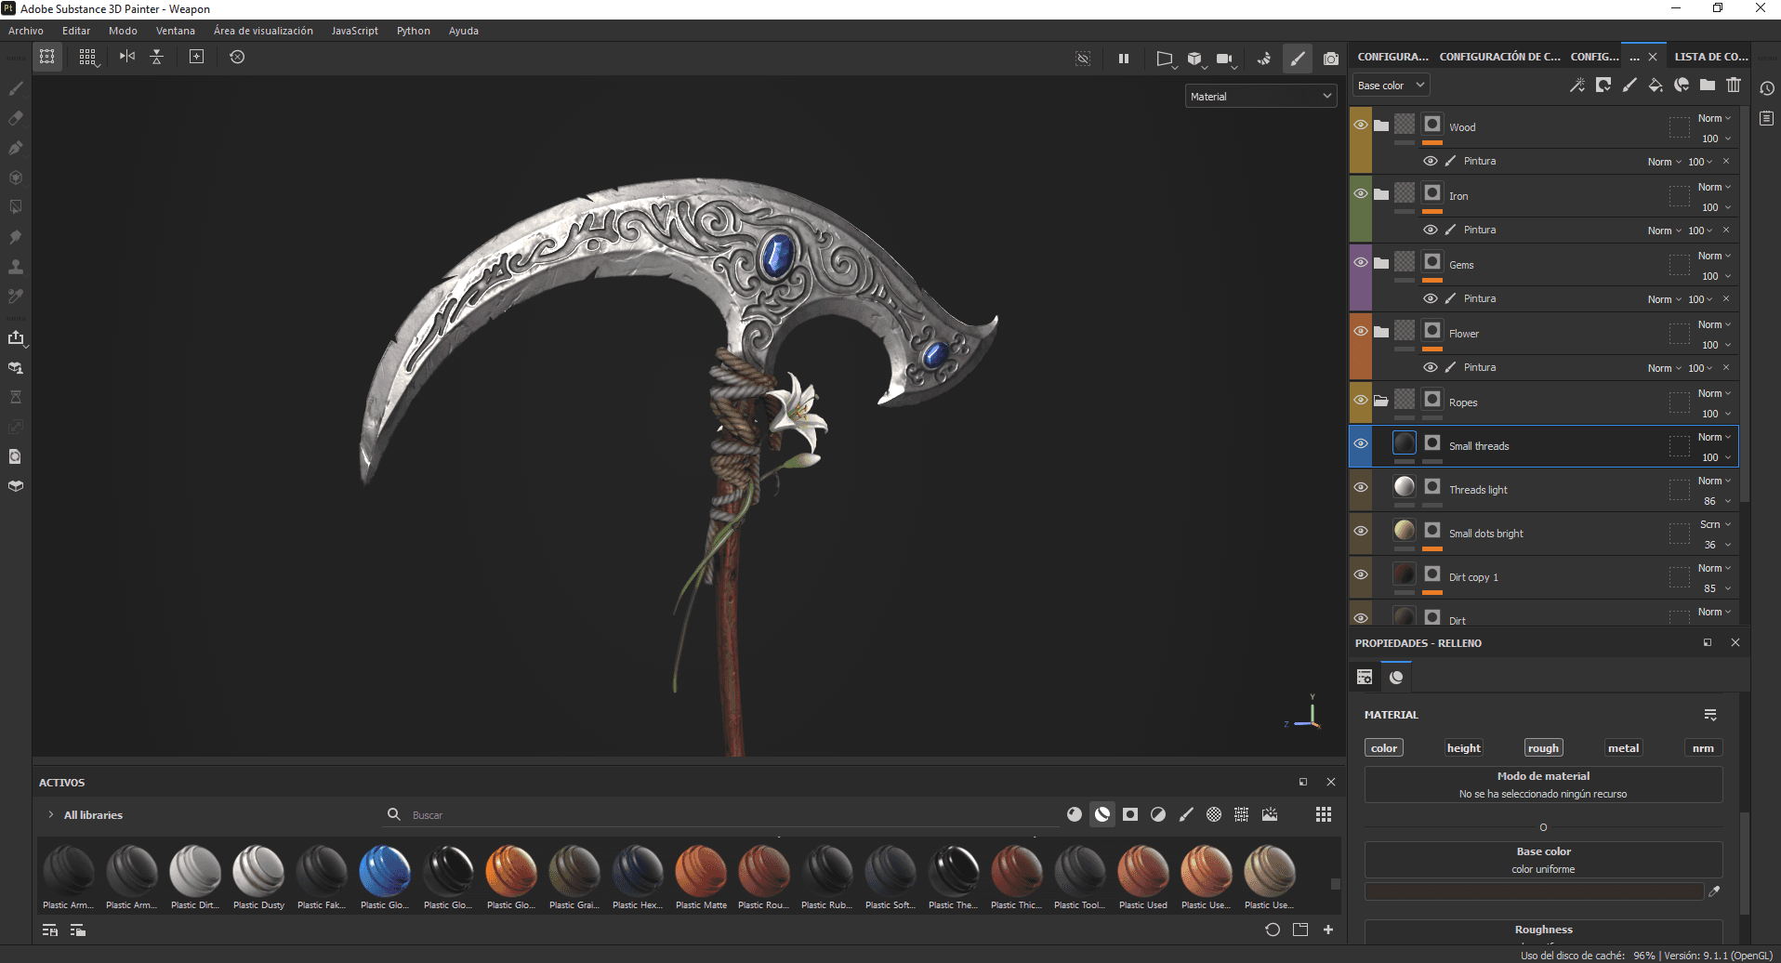Image resolution: width=1781 pixels, height=963 pixels.
Task: Select the Eraser tool in left toolbar
Action: (x=16, y=118)
